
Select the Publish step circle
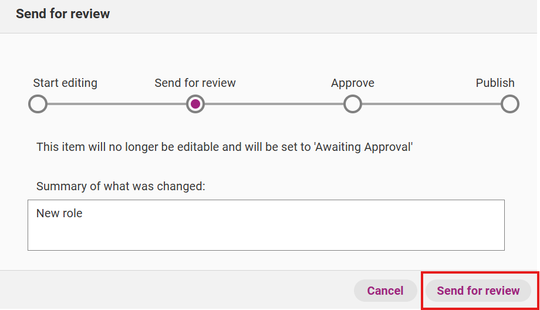tap(509, 105)
